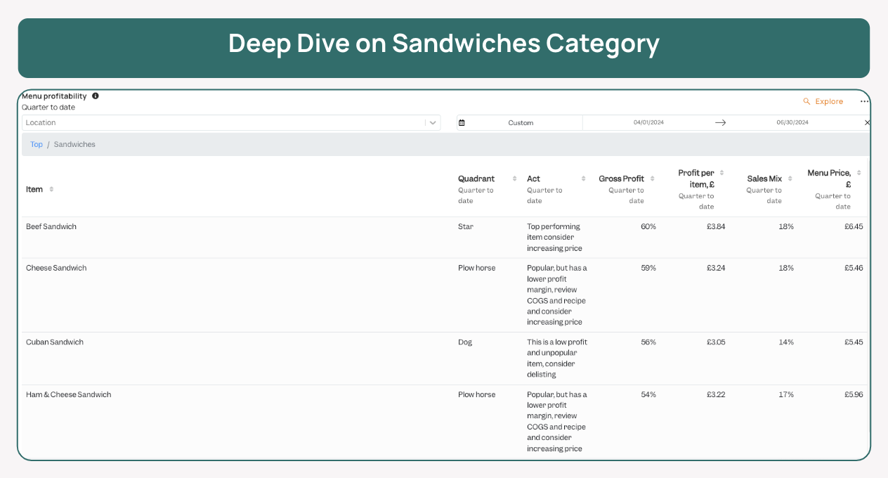Screen dimensions: 888x478
Task: Edit the start date 04/01/2024
Action: (648, 122)
